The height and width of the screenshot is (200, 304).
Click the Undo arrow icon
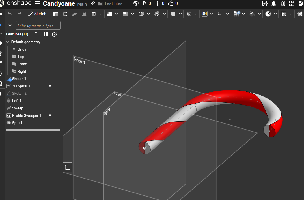coord(10,14)
